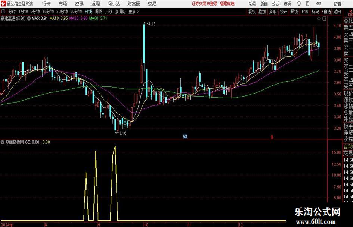Switch to 月线 monthly period
The width and height of the screenshot is (353, 227).
109,12
